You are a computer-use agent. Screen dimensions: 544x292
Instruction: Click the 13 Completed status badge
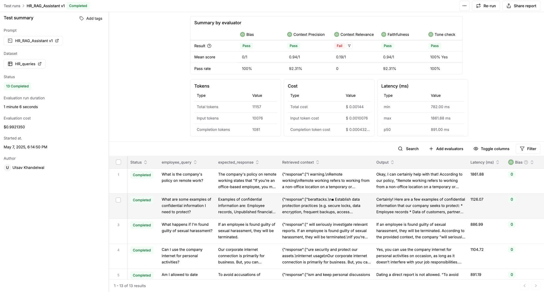pyautogui.click(x=17, y=86)
